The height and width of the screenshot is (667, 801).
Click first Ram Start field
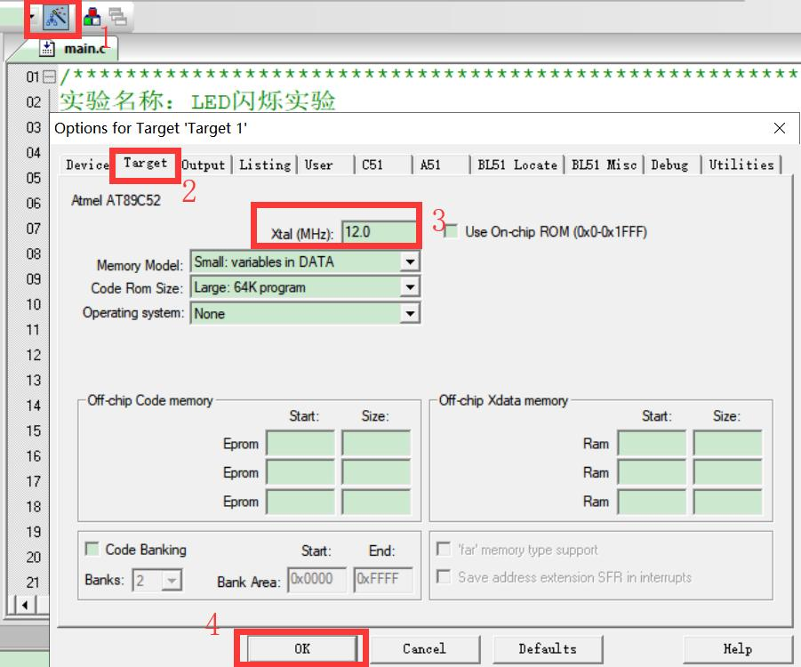pos(652,443)
